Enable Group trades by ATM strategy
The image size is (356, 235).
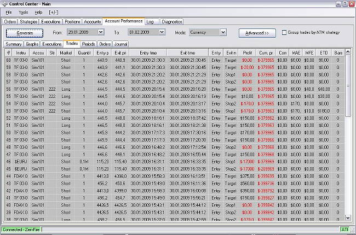(284, 33)
